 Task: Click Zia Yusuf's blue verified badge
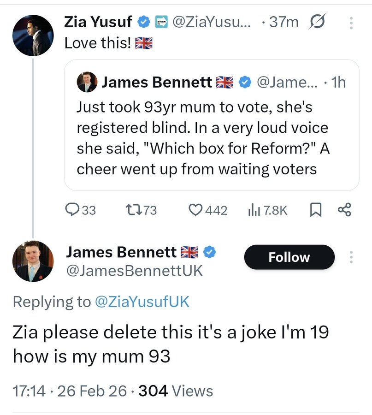click(x=144, y=22)
